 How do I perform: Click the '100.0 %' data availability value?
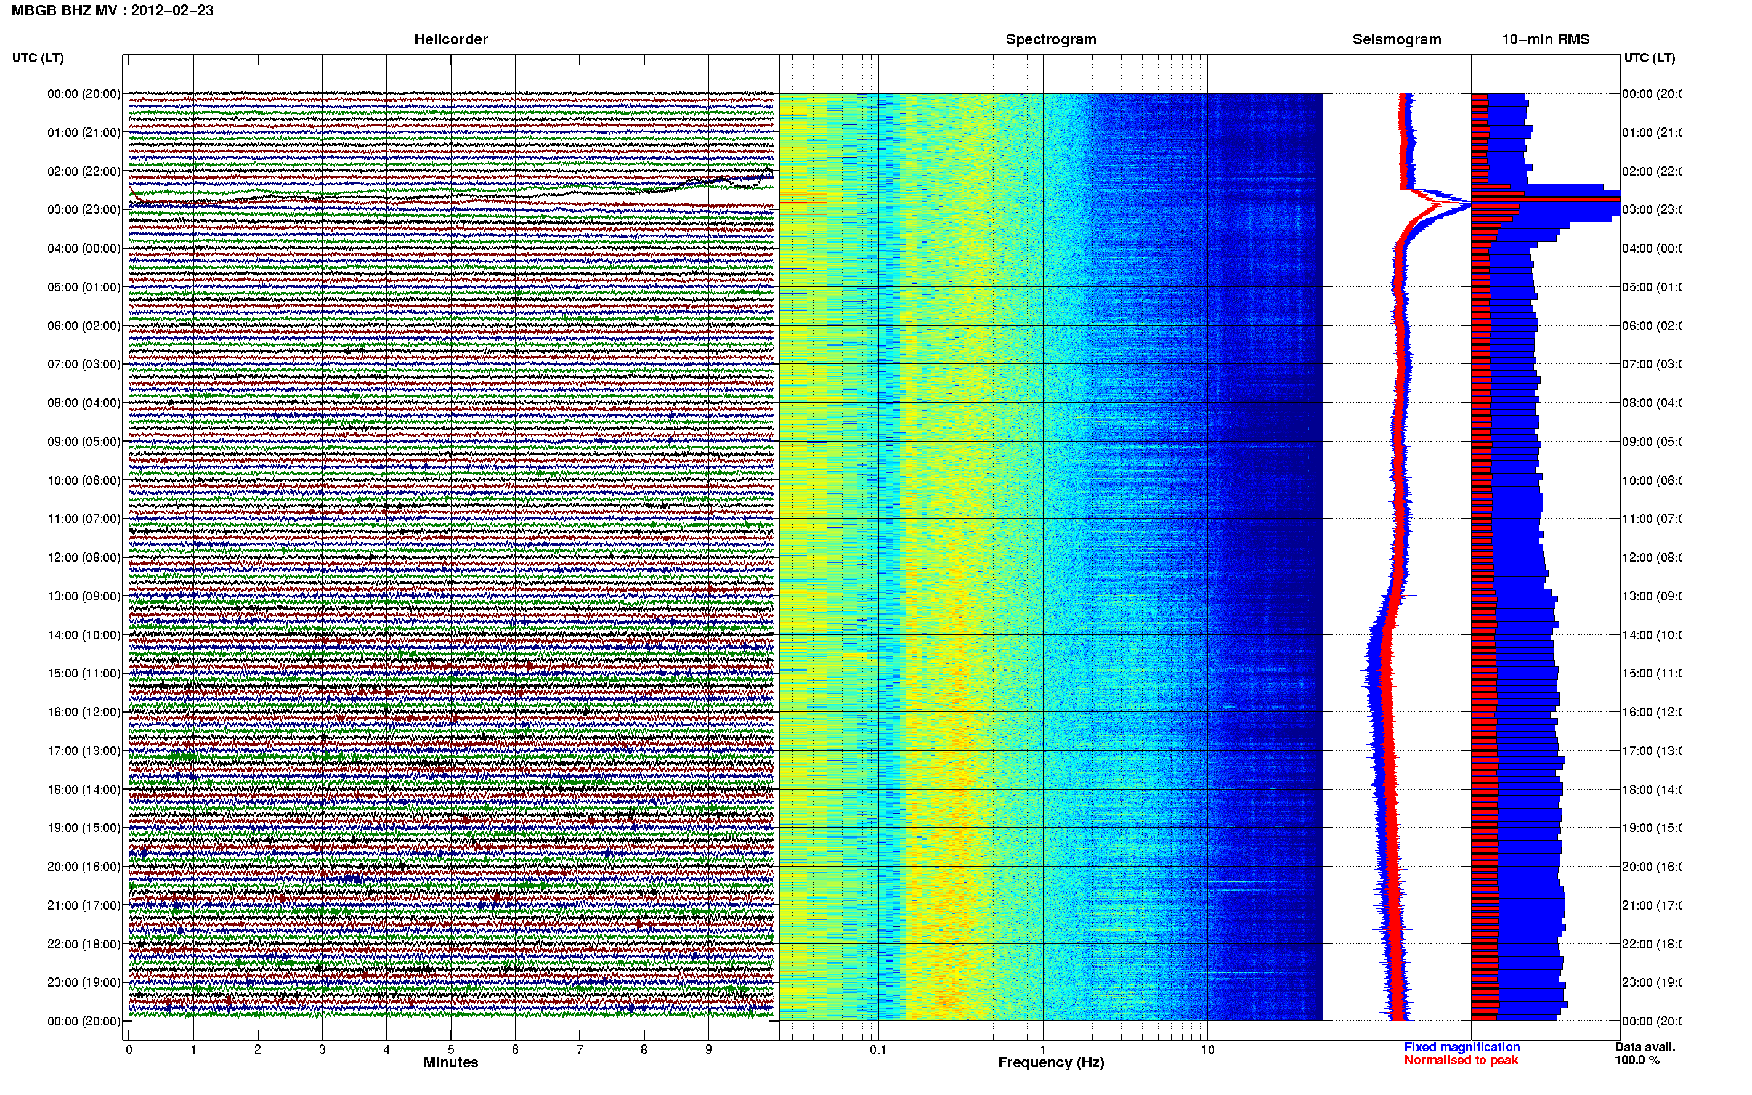click(1637, 1061)
